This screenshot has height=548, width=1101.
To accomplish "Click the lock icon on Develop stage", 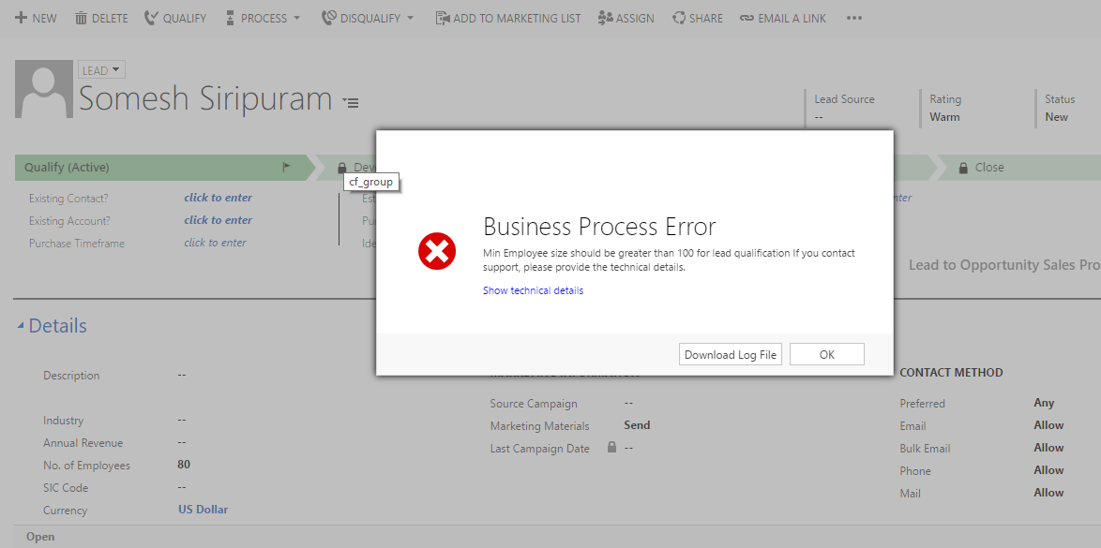I will pos(342,168).
